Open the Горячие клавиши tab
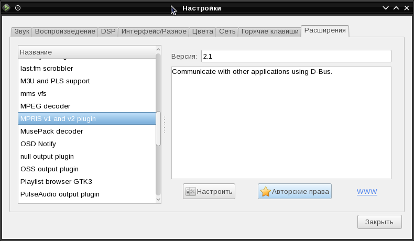Viewport: 414px width, 241px height. [270, 31]
